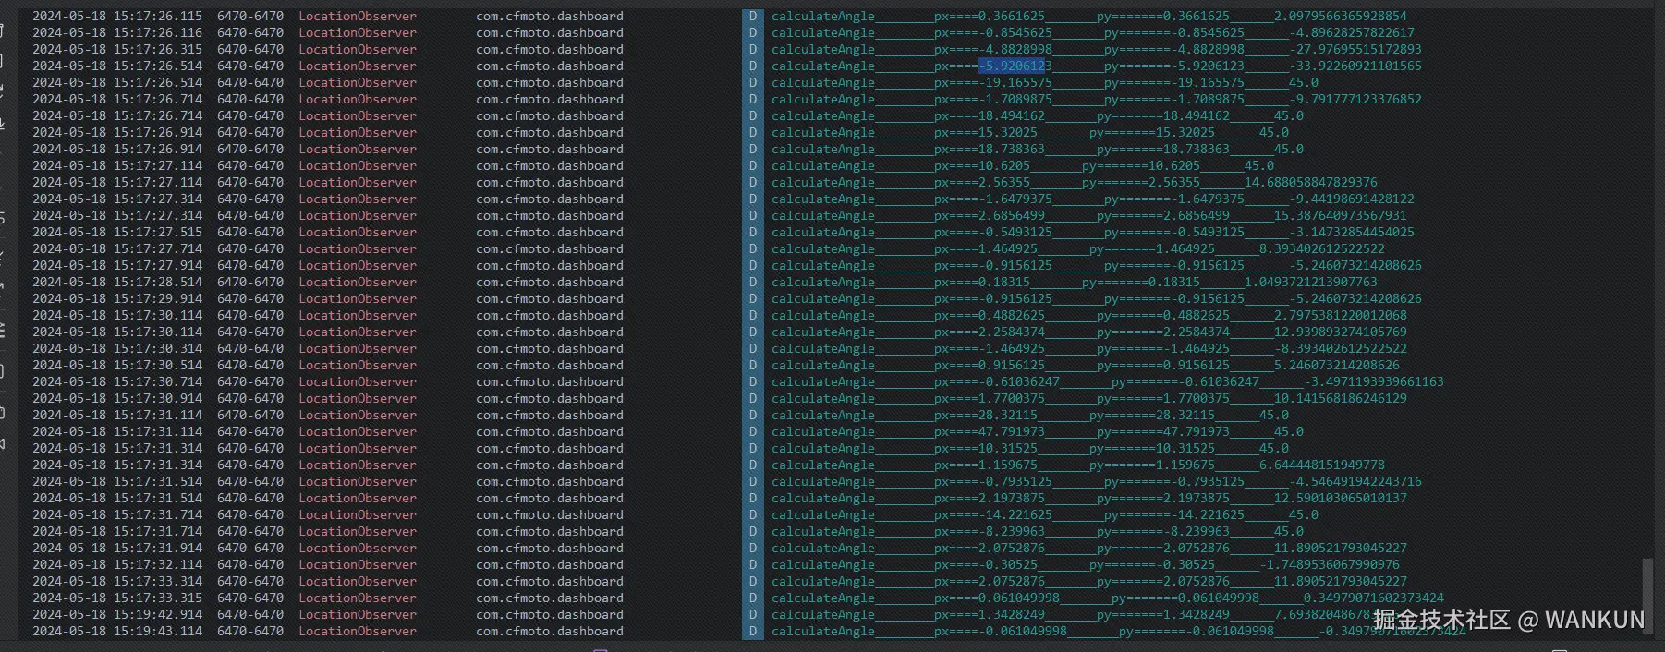Click px value -19.165575
This screenshot has width=1665, height=652.
1015,82
